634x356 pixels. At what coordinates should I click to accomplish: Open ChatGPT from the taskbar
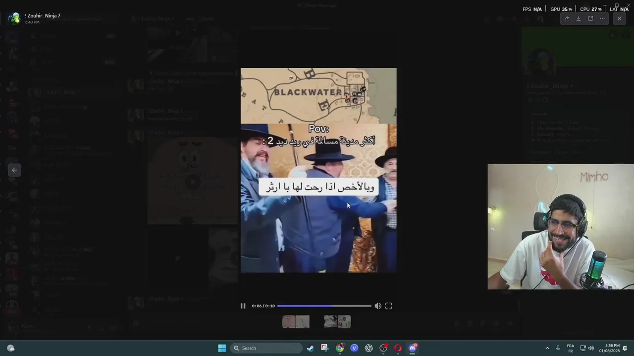point(369,348)
